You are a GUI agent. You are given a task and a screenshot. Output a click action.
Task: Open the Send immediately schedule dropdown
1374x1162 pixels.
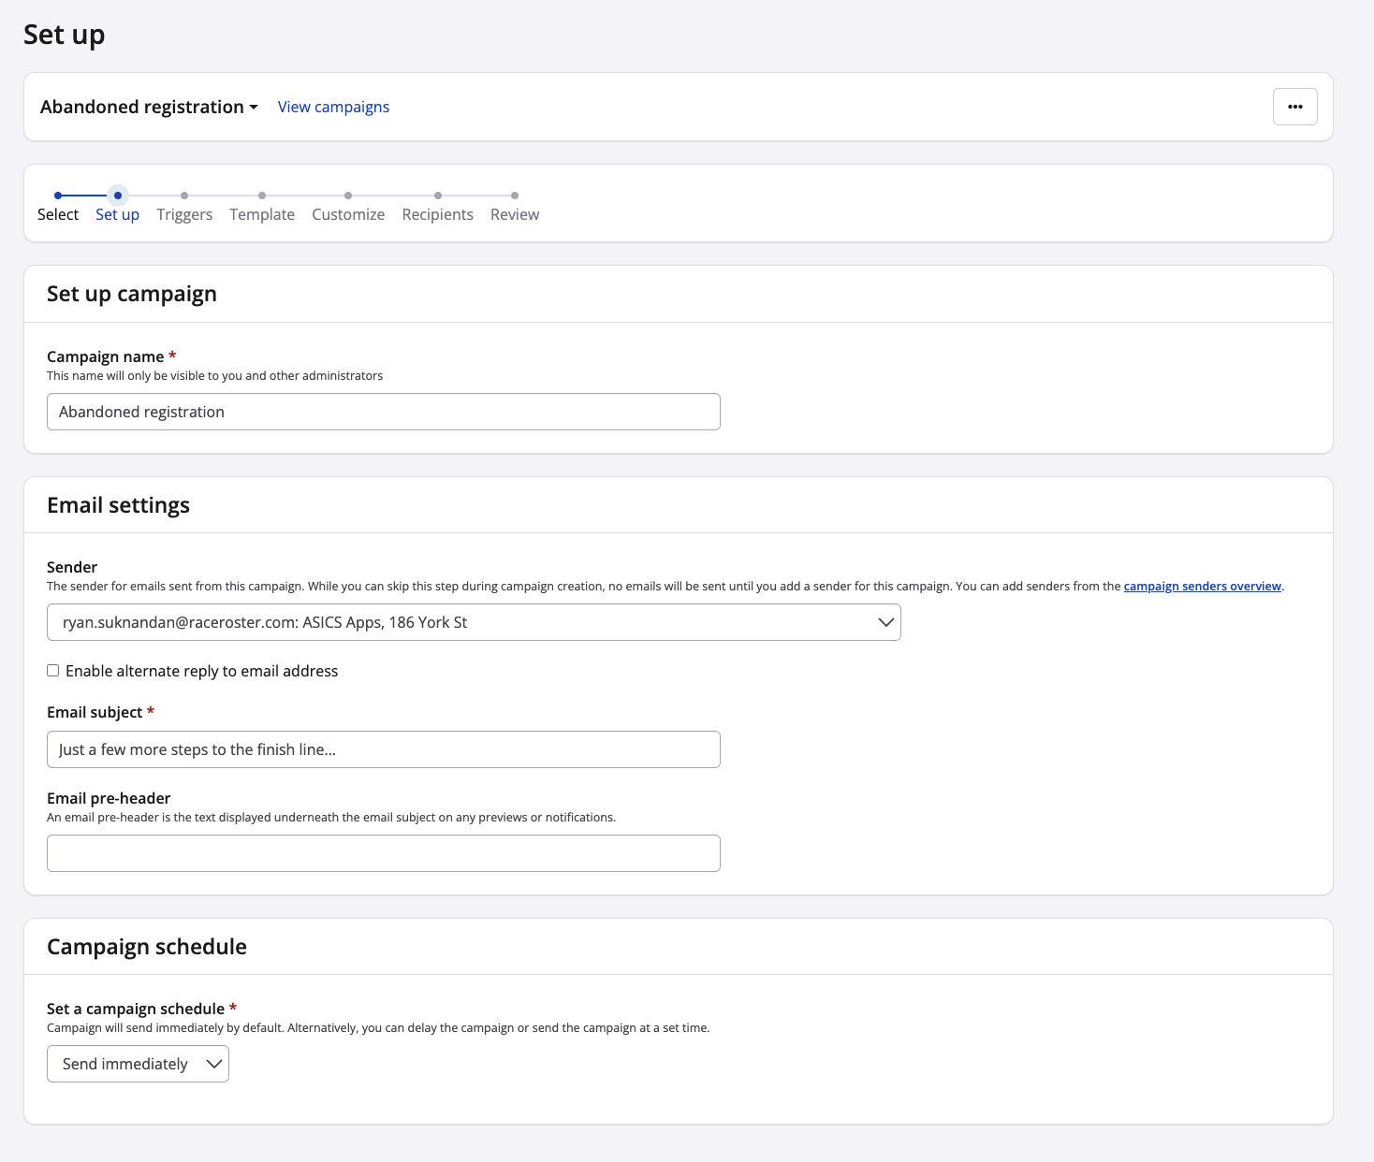coord(138,1064)
